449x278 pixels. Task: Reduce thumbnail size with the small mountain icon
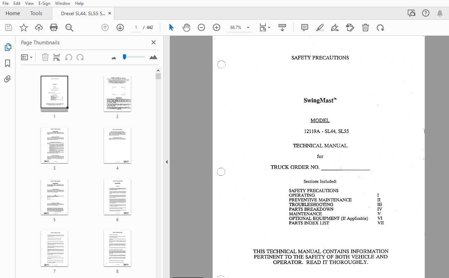pos(114,58)
